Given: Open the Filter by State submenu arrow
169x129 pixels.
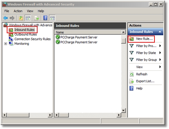Looking at the screenshot, I should click(x=160, y=52).
